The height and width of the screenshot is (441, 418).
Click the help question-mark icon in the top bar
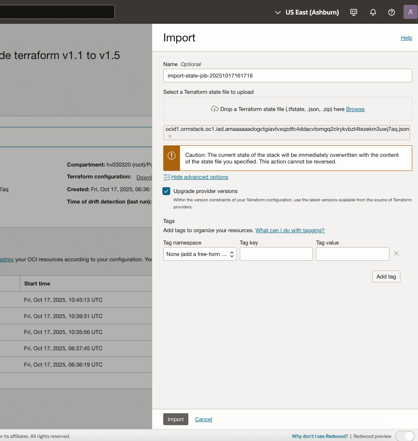[x=391, y=12]
